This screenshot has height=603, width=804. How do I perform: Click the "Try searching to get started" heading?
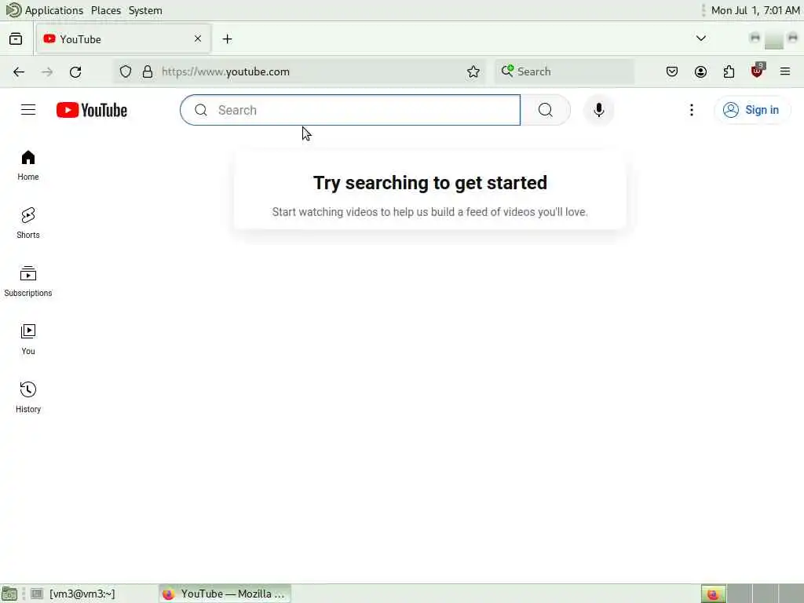pyautogui.click(x=430, y=183)
